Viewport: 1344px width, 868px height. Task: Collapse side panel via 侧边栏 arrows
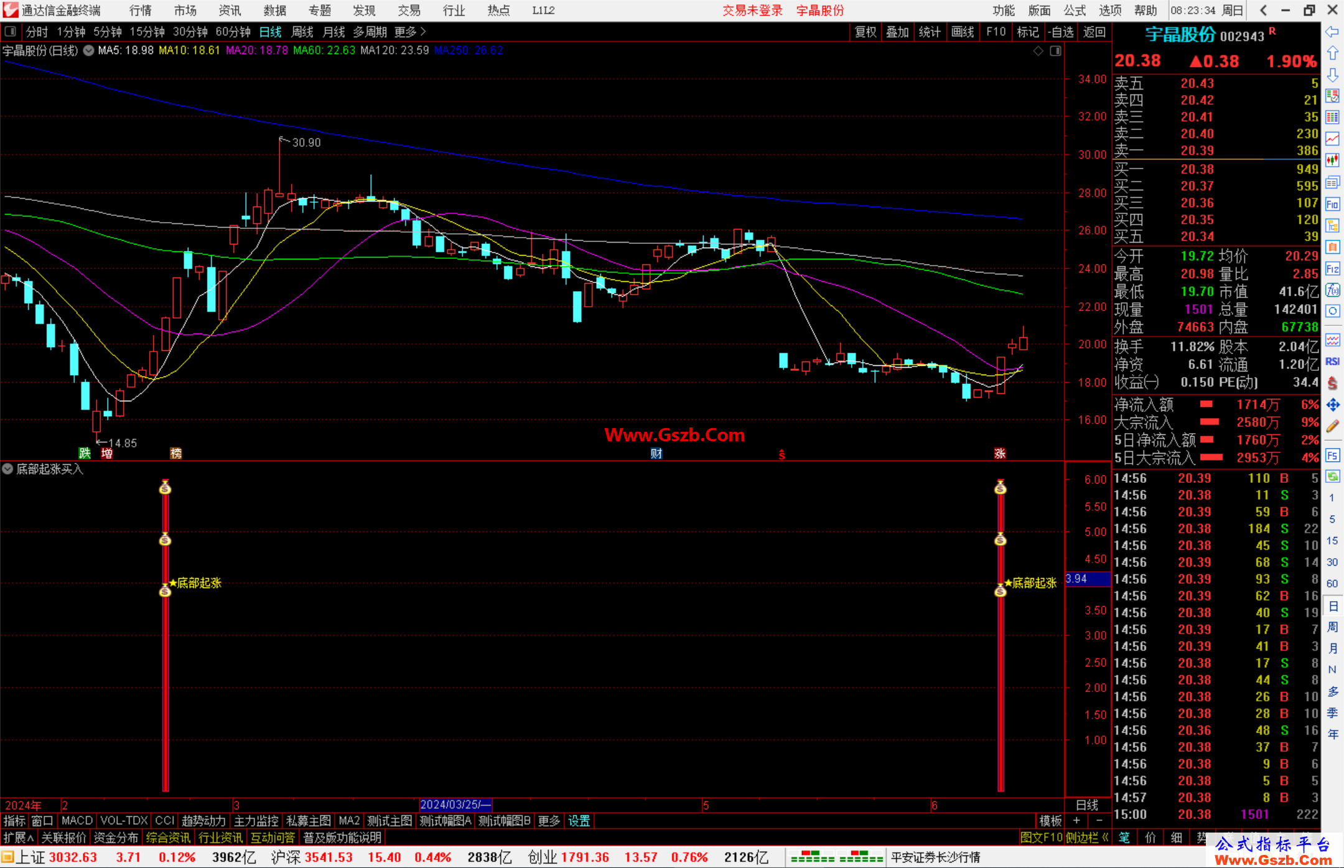[1088, 838]
